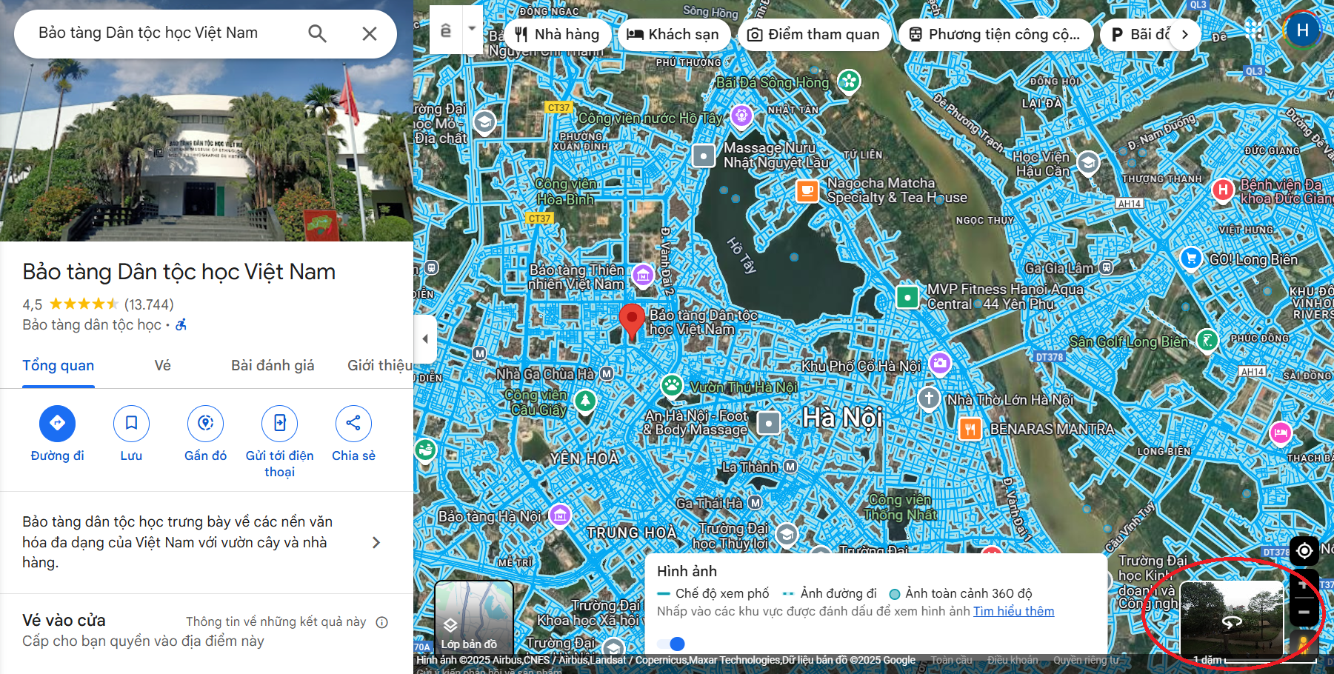The height and width of the screenshot is (674, 1334).
Task: Expand the museum description with the chevron
Action: (x=376, y=542)
